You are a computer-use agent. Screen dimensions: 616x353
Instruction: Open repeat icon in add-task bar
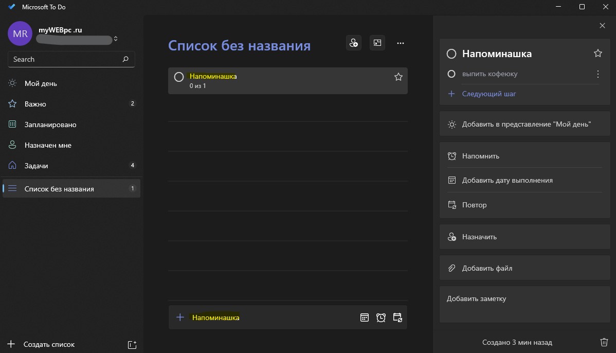397,317
